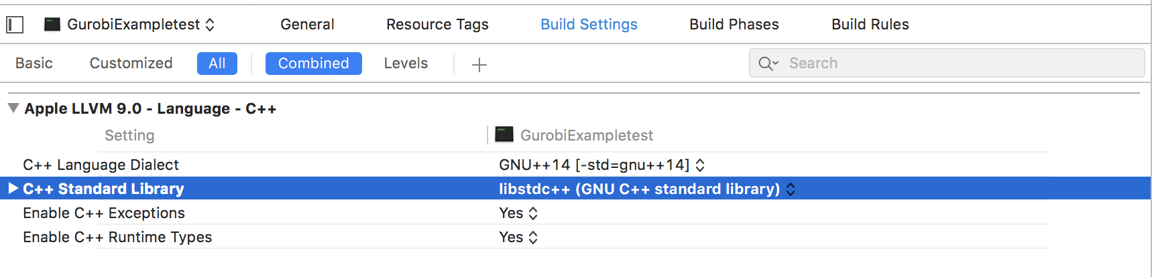Open the C++ Language Dialect value popup
The width and height of the screenshot is (1152, 277).
(601, 165)
